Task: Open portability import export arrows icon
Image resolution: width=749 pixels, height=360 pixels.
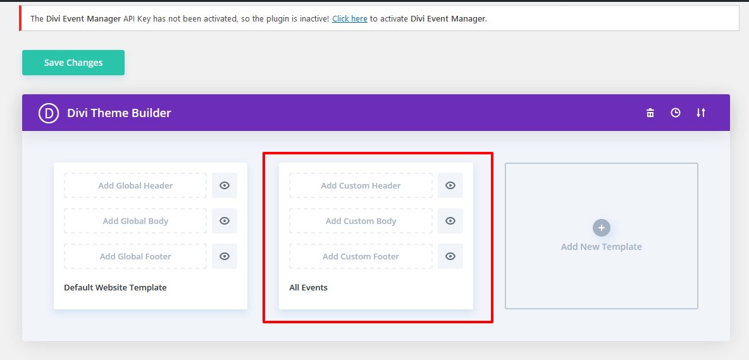Action: pos(701,113)
